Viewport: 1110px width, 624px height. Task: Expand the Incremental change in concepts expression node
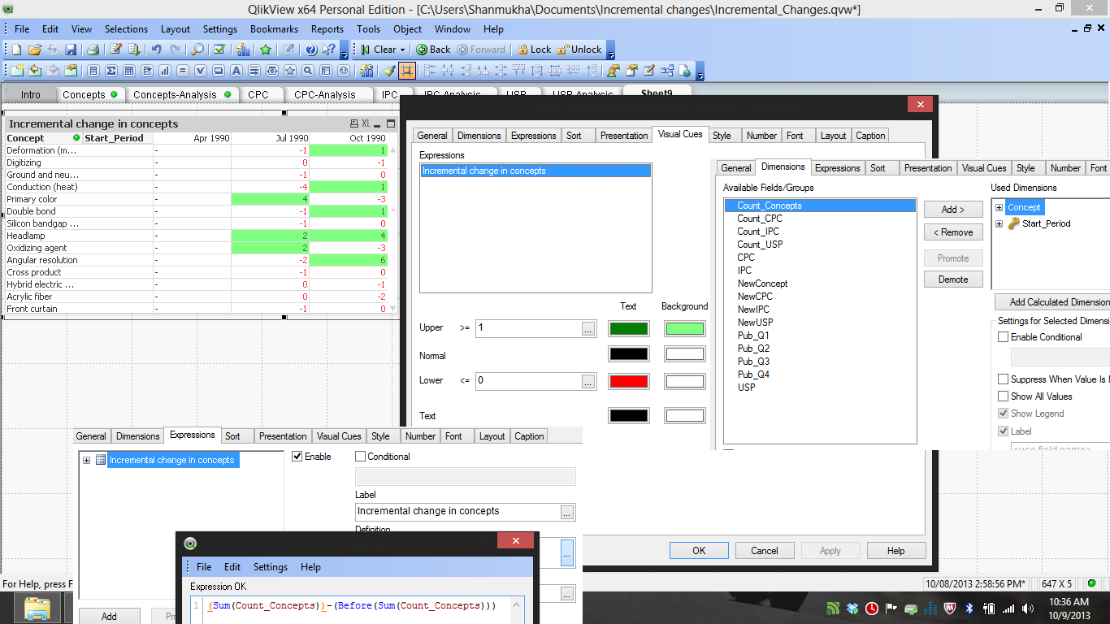(86, 460)
